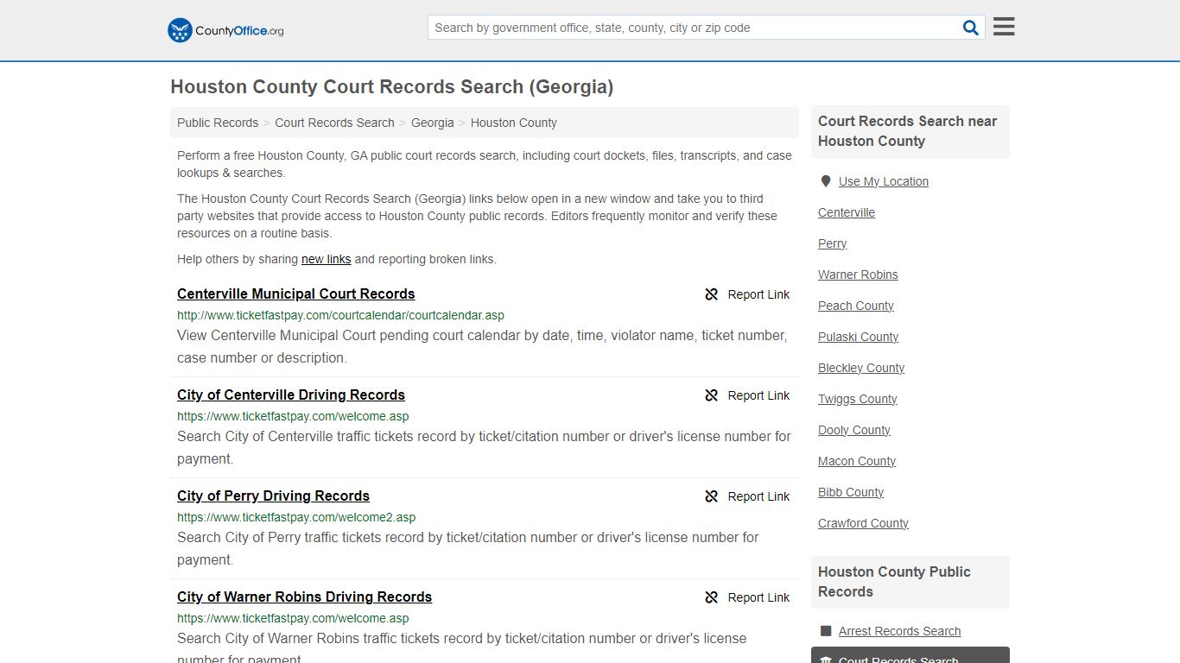Open Macon County link
Viewport: 1180px width, 663px height.
[857, 461]
